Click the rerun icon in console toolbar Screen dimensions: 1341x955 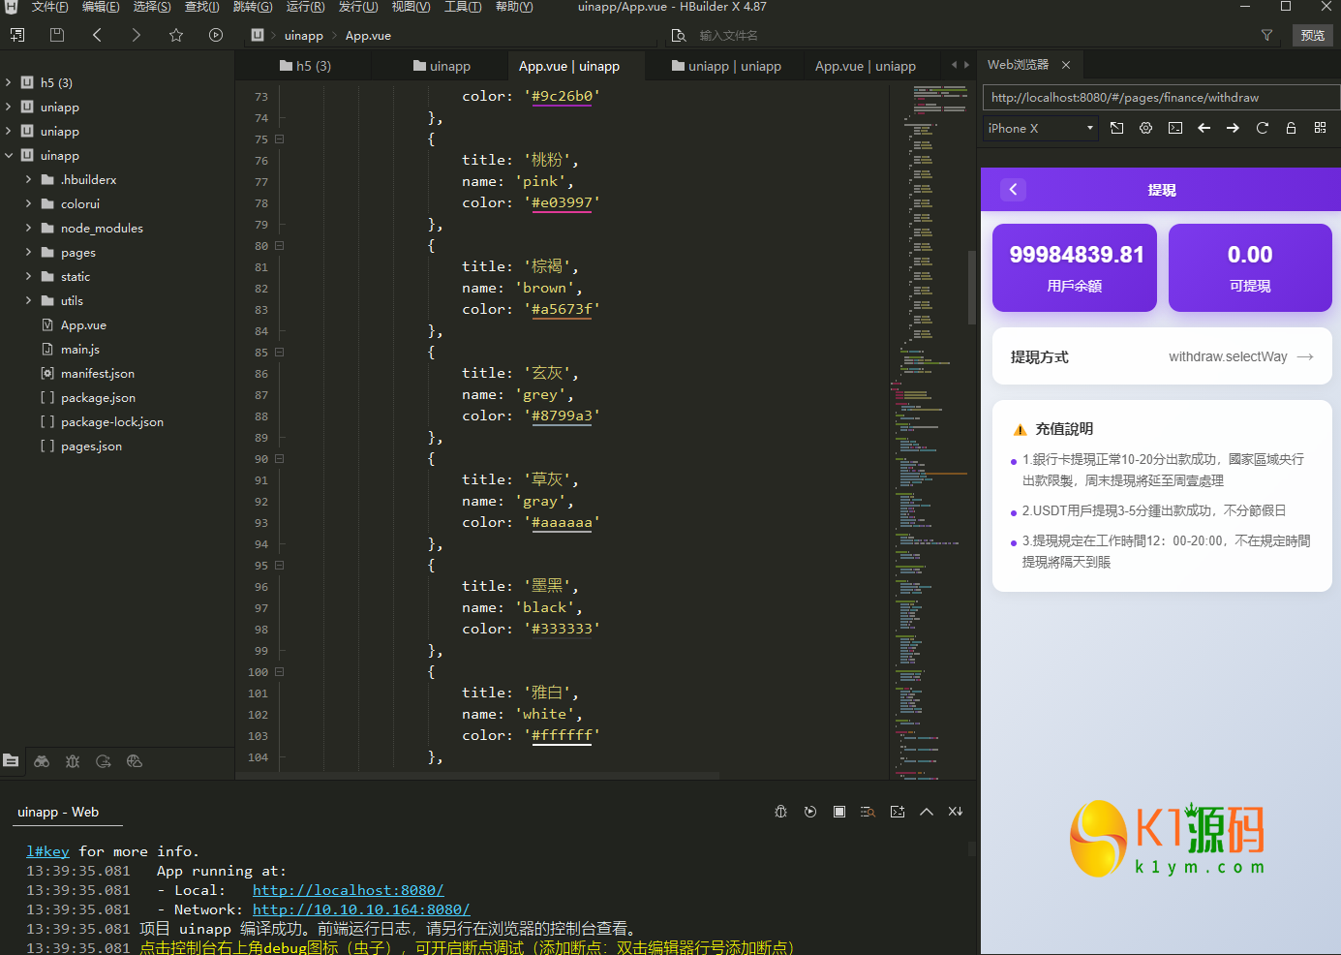point(810,812)
